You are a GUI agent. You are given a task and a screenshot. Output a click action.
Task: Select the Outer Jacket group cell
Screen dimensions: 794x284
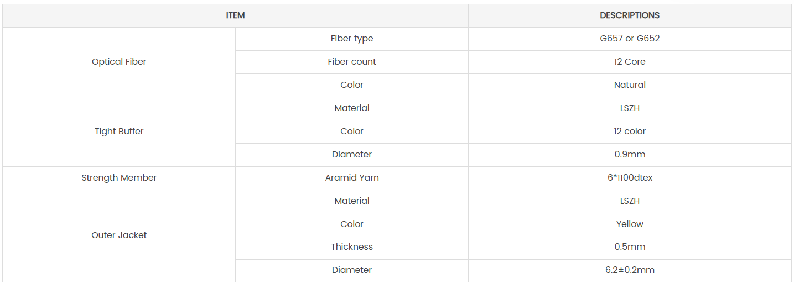pos(119,235)
